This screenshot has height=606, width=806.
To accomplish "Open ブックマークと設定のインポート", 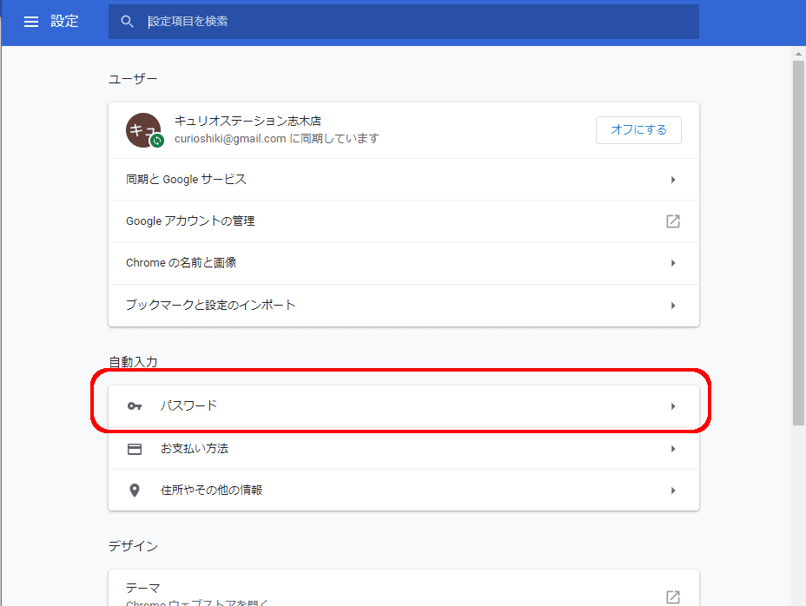I will (404, 306).
